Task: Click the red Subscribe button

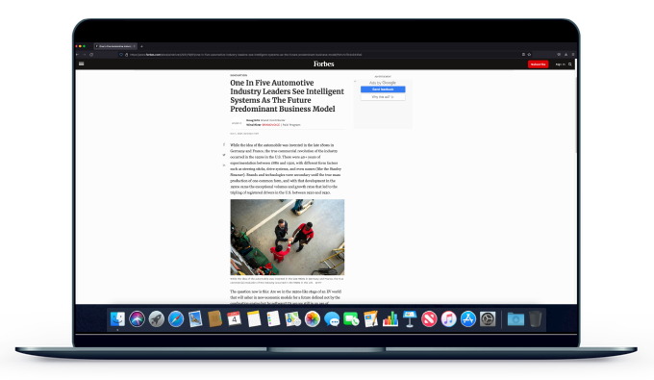Action: 538,64
